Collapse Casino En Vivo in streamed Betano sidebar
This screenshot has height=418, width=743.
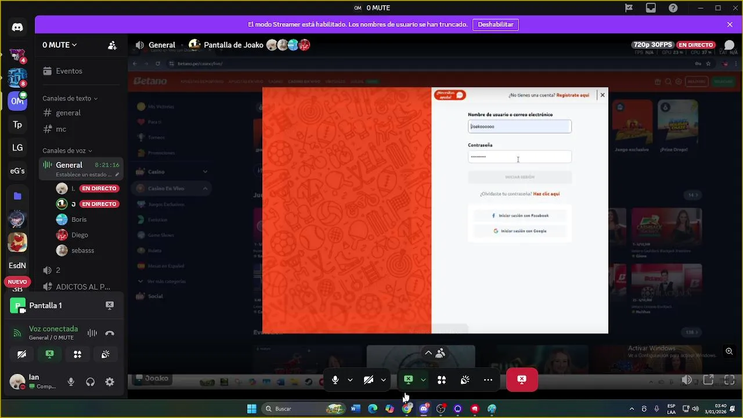(x=205, y=189)
